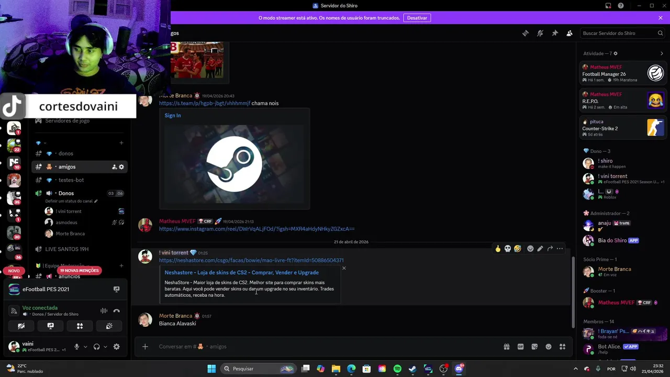Screen dimensions: 670x377
Task: Open the emoji picker in message bar
Action: [549, 347]
